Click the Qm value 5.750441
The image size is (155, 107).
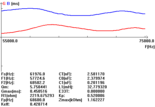click(x=38, y=87)
